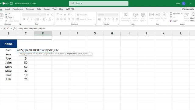195x110 pixels.
Task: Open the font name combo box
Action: (x=31, y=15)
